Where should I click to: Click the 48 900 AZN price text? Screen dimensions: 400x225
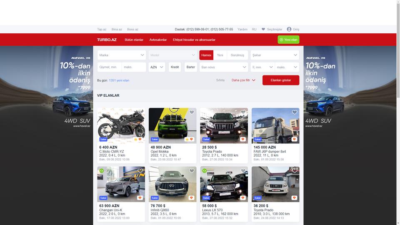click(x=160, y=147)
